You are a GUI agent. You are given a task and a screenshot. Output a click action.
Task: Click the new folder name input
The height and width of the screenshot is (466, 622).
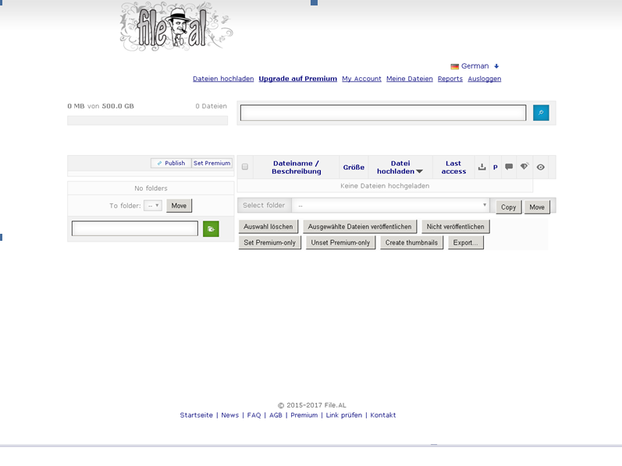coord(135,228)
